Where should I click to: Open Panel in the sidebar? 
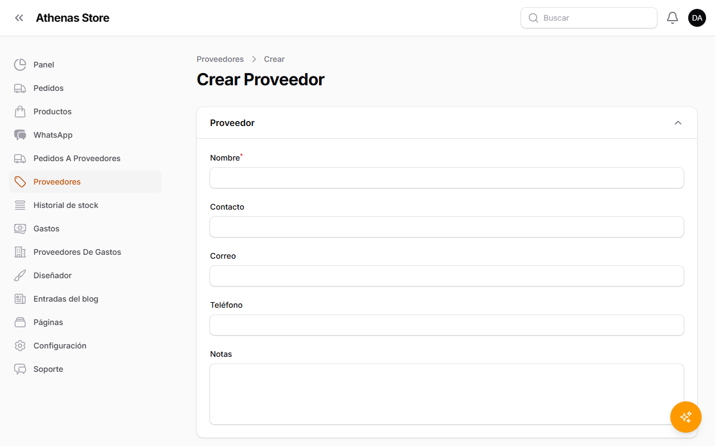[x=85, y=65]
